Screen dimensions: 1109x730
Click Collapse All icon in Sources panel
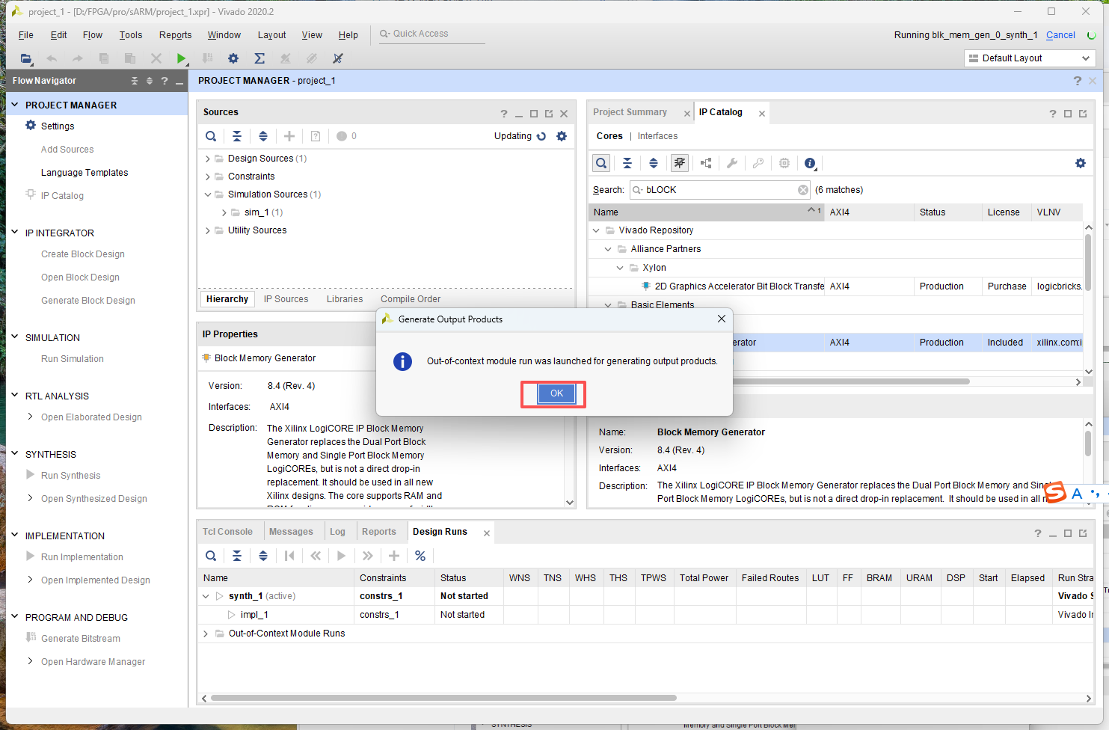[237, 136]
